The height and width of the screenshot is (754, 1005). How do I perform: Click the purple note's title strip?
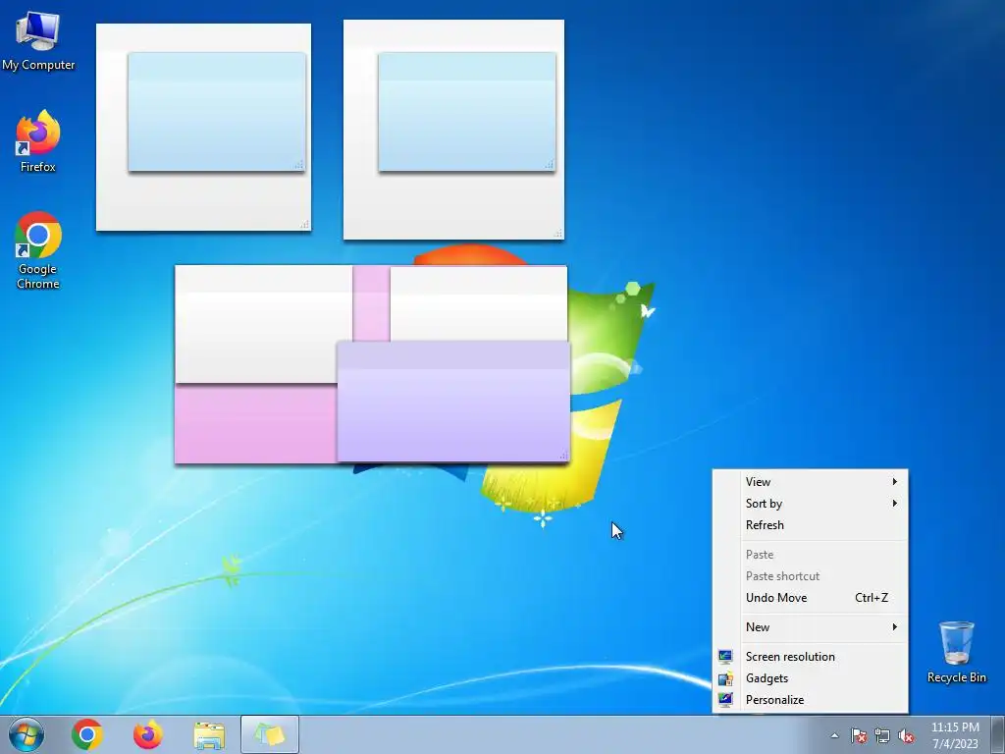click(453, 355)
